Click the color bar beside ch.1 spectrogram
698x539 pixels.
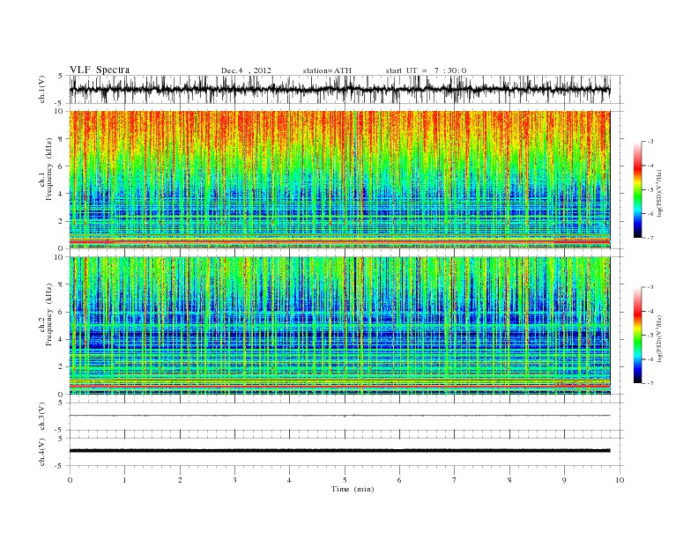pyautogui.click(x=638, y=189)
